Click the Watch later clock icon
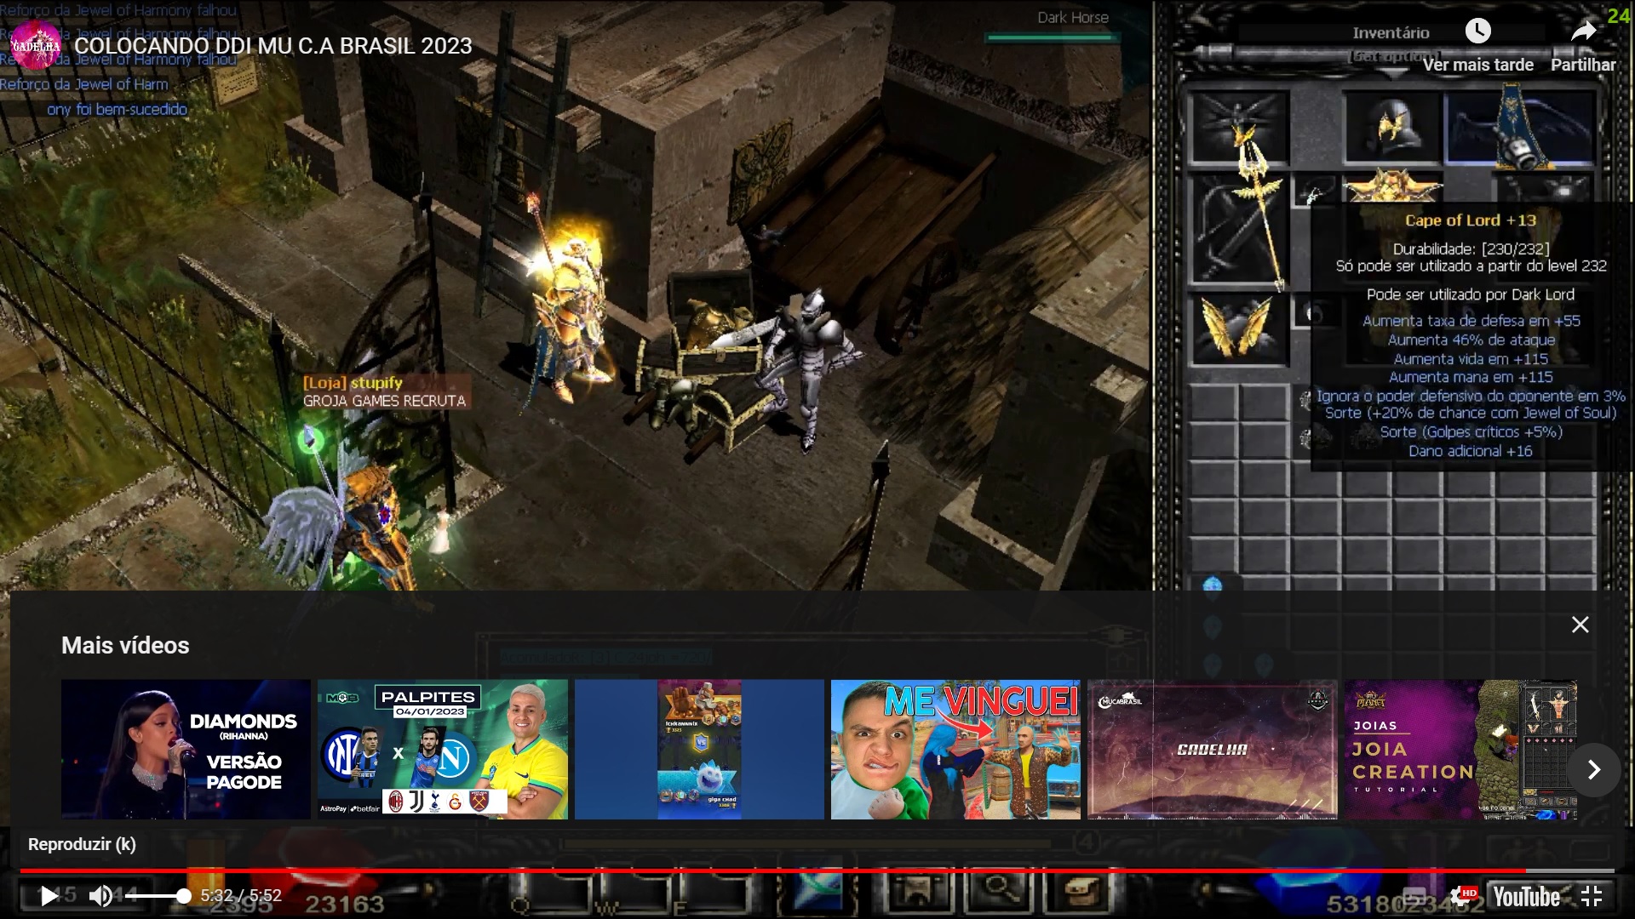The height and width of the screenshot is (919, 1635). click(1477, 31)
